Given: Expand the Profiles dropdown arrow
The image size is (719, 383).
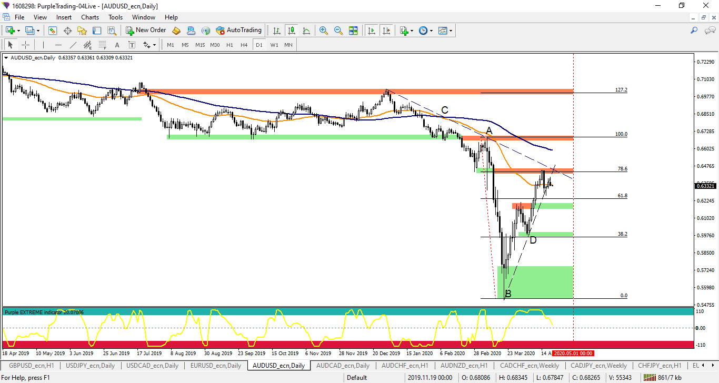Looking at the screenshot, I should tap(38, 31).
